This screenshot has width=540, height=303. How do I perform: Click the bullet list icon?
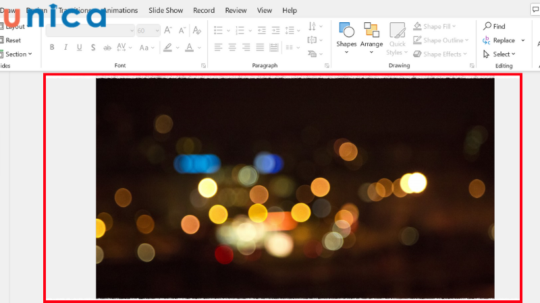(x=218, y=30)
